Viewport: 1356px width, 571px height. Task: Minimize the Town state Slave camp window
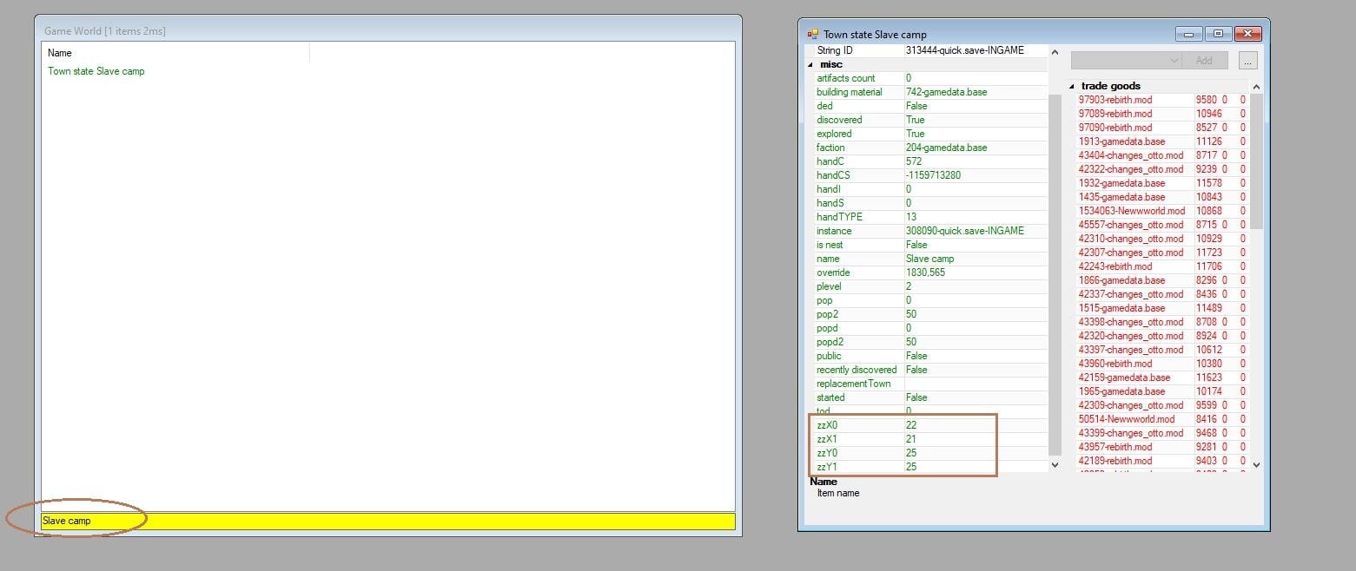pyautogui.click(x=1187, y=34)
